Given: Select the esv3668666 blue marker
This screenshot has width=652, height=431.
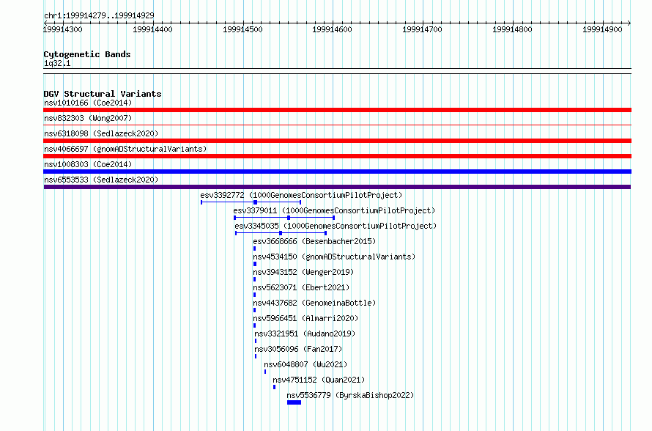Looking at the screenshot, I should pos(254,248).
